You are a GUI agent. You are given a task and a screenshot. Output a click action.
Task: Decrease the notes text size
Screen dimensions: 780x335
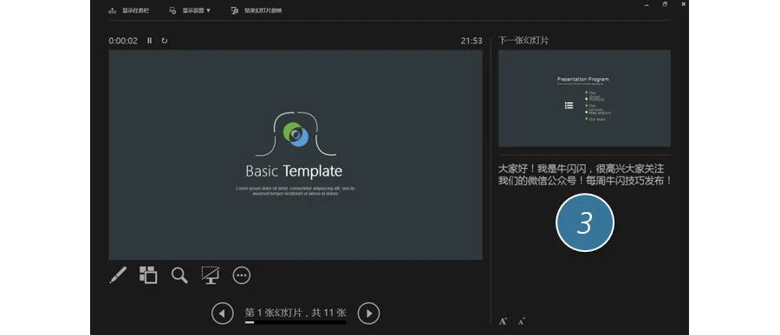[x=521, y=321]
